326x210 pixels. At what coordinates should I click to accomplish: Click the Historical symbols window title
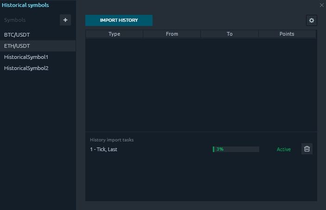pos(26,5)
